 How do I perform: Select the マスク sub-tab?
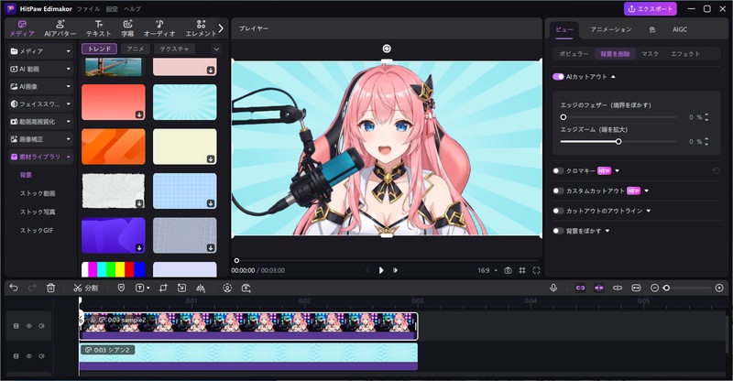coord(650,54)
